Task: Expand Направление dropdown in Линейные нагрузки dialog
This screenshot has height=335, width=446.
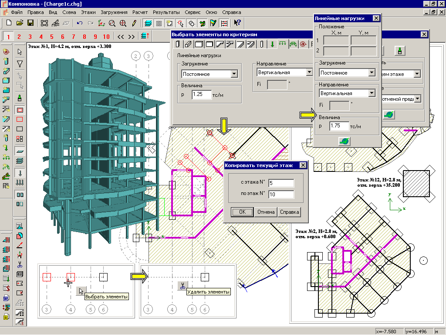Action: [x=372, y=93]
